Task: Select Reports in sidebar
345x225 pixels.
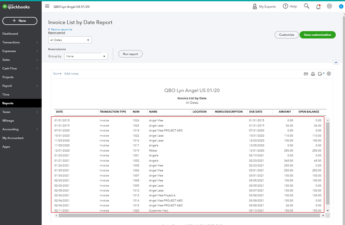Action: click(x=21, y=103)
